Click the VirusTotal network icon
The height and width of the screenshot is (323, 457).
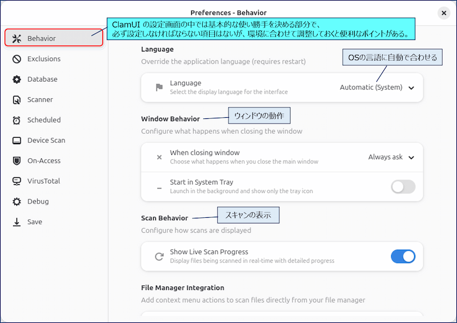click(x=17, y=181)
